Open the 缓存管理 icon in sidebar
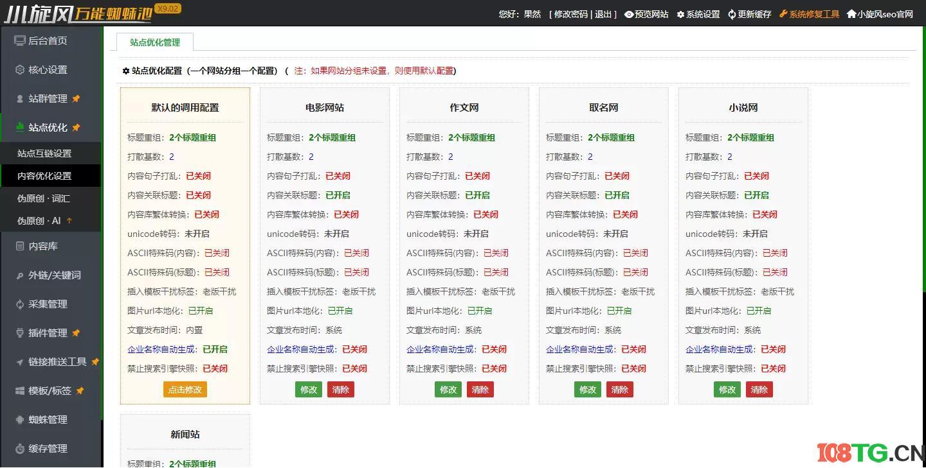The image size is (926, 468). point(19,448)
